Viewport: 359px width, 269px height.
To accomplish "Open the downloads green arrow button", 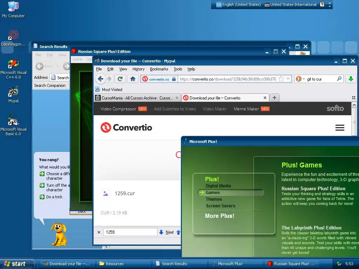I will point(351,79).
